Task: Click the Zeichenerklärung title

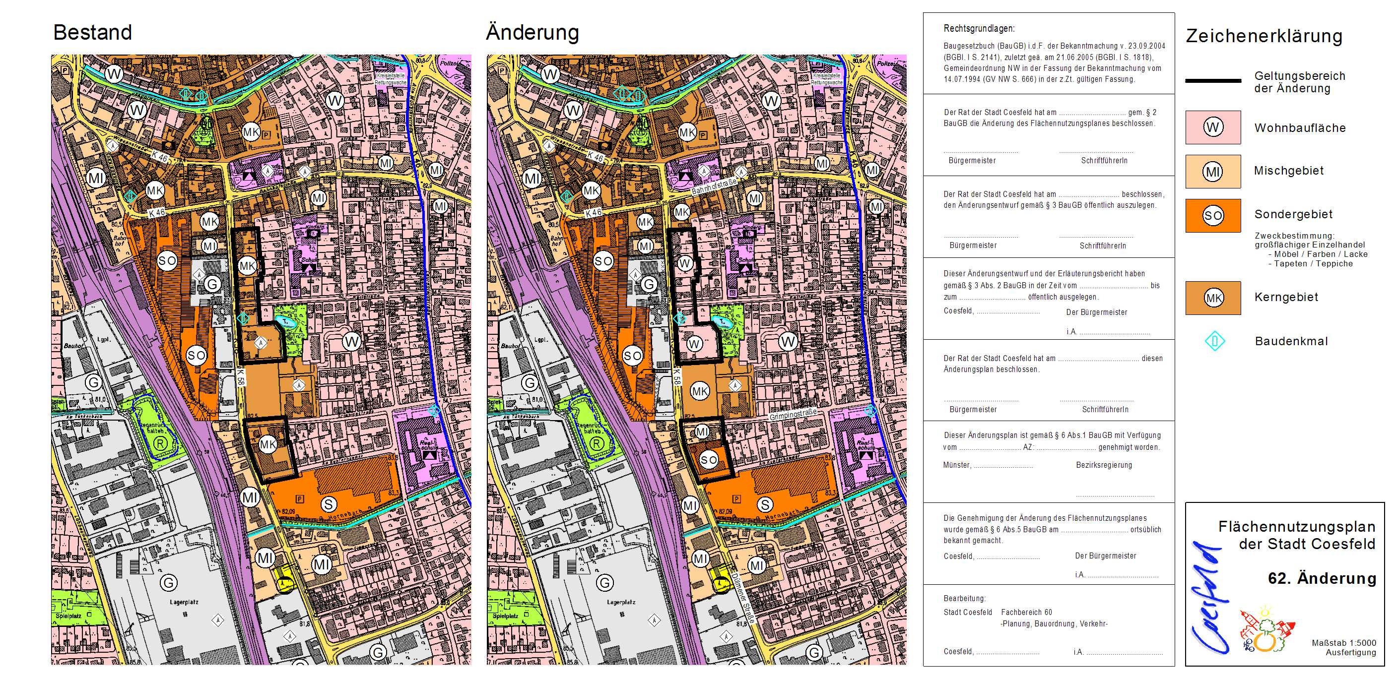Action: [x=1264, y=36]
